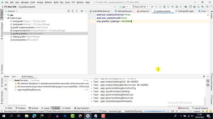Toggle tool window quick-access button in status bar
Image resolution: width=213 pixels, height=119 pixels.
tap(2, 111)
